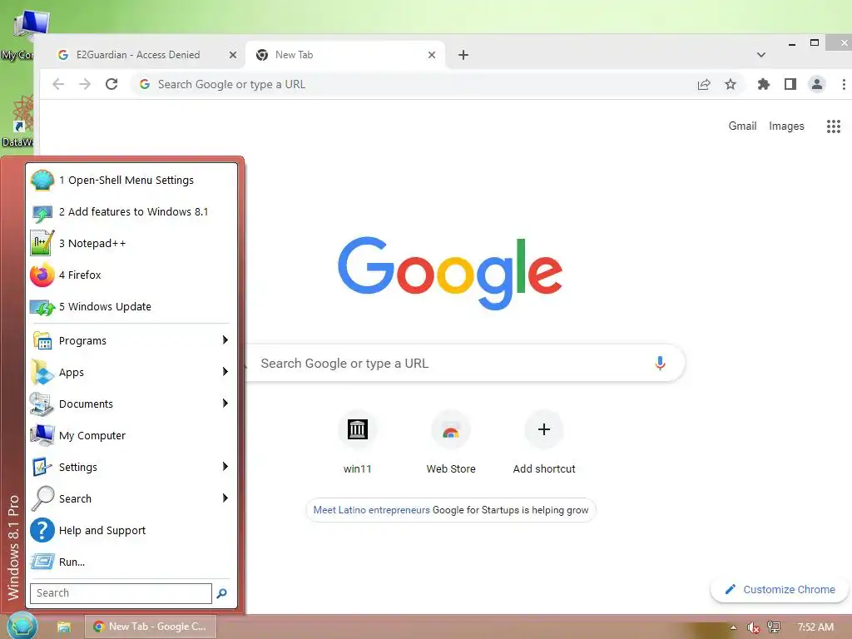Image resolution: width=852 pixels, height=639 pixels.
Task: Expand the Programs submenu arrow
Action: 225,340
